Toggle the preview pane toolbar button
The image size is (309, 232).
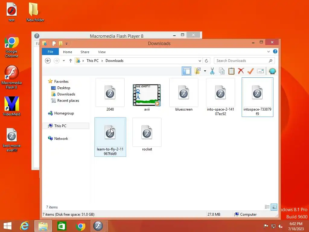(x=186, y=71)
